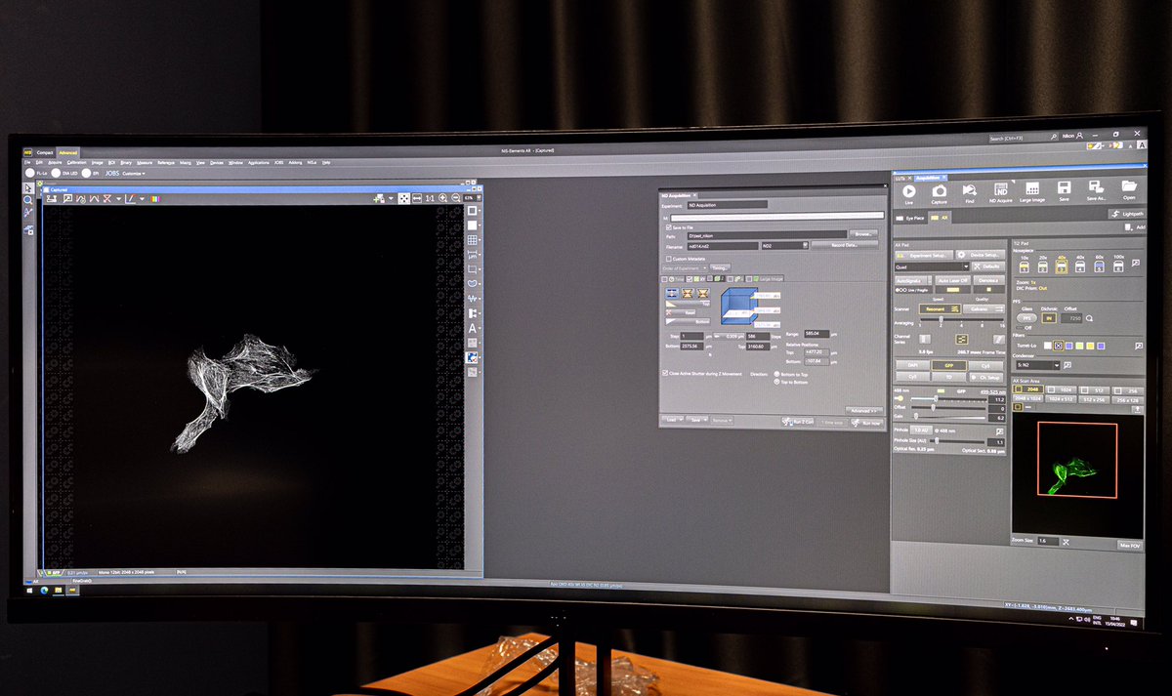The width and height of the screenshot is (1172, 696).
Task: Click the Open folder icon
Action: (x=1129, y=186)
